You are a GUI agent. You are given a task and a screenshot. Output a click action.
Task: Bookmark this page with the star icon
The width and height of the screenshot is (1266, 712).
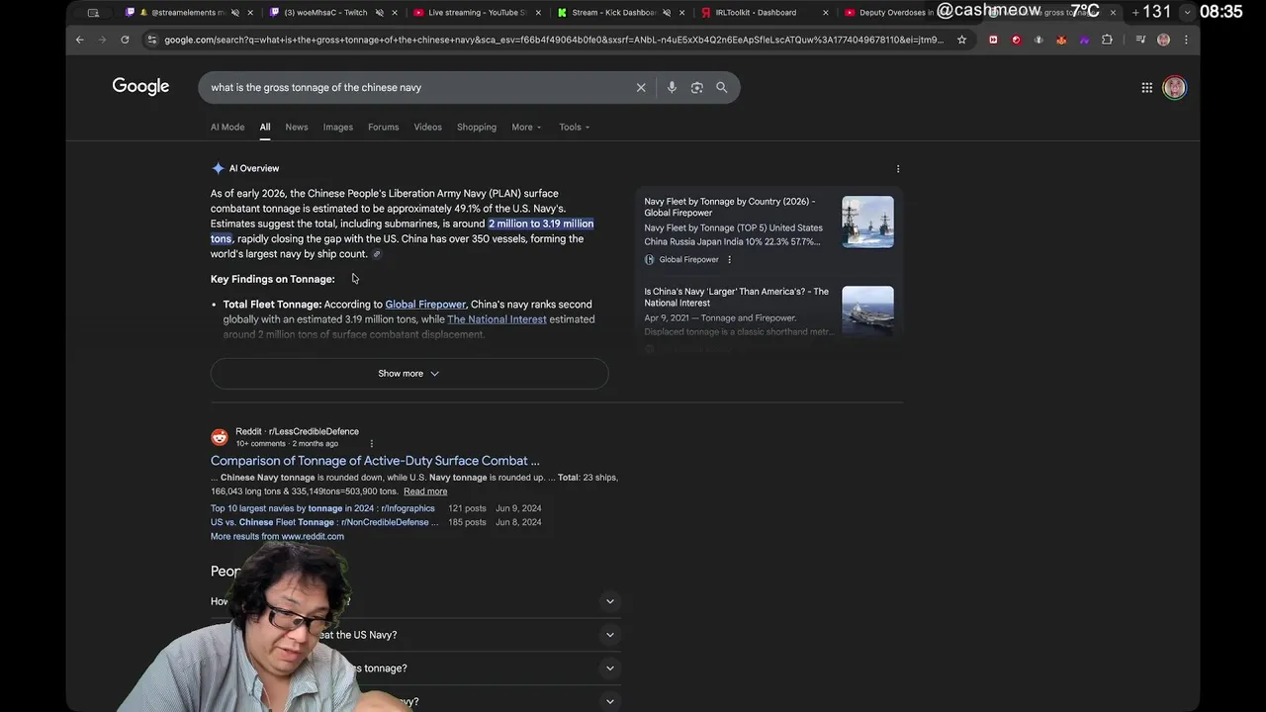[x=961, y=40]
